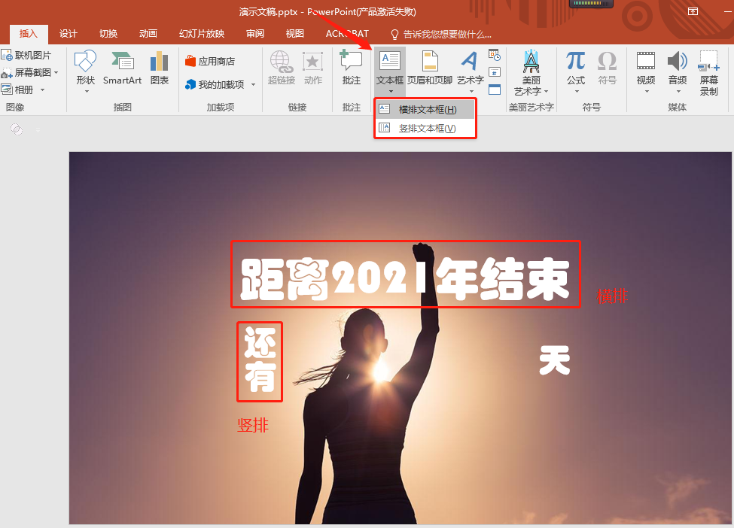Switch to the ACROBAT tab
The width and height of the screenshot is (734, 528).
pos(347,34)
